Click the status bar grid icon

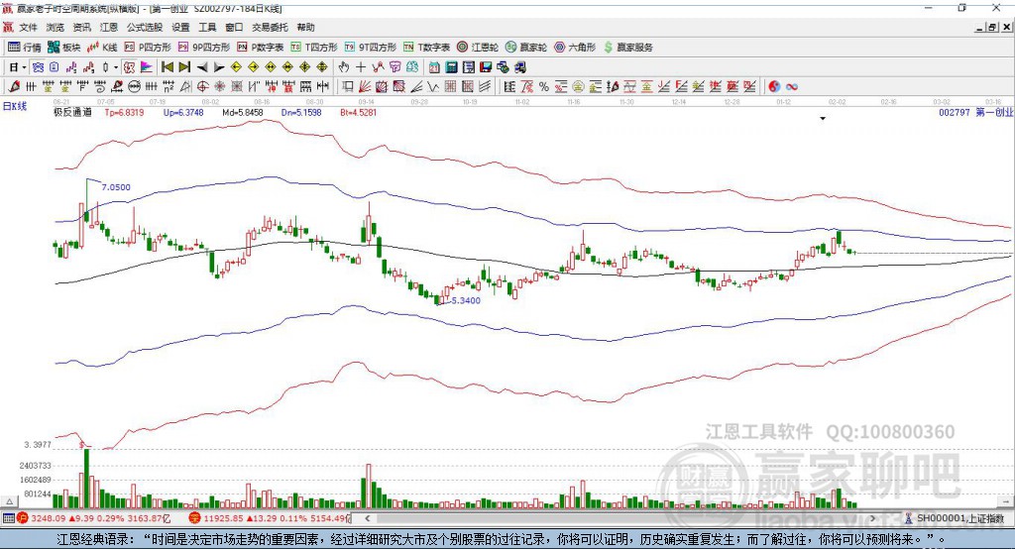pyautogui.click(x=8, y=518)
